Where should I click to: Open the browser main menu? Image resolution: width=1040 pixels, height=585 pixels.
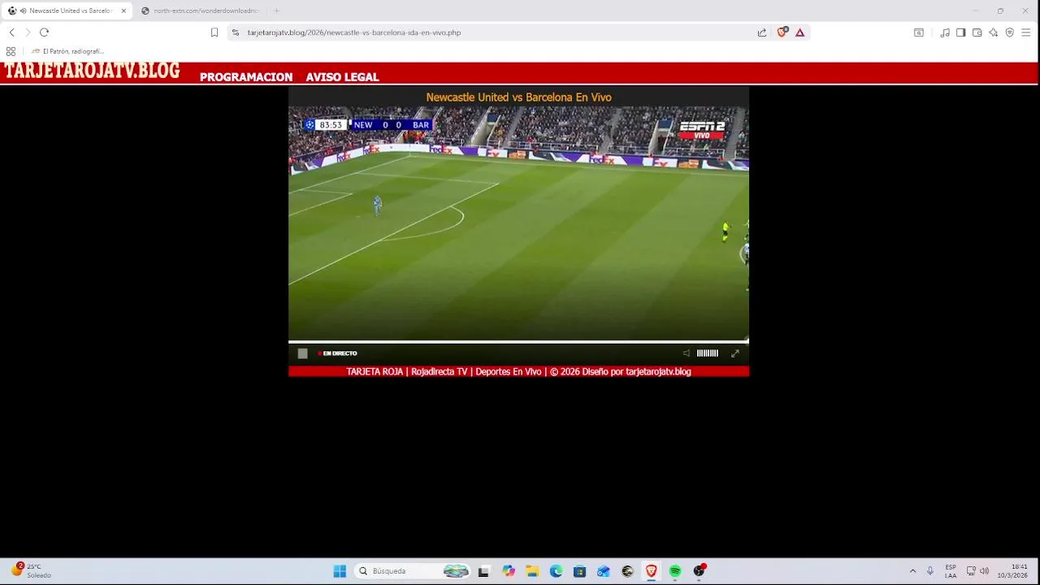(x=1026, y=32)
